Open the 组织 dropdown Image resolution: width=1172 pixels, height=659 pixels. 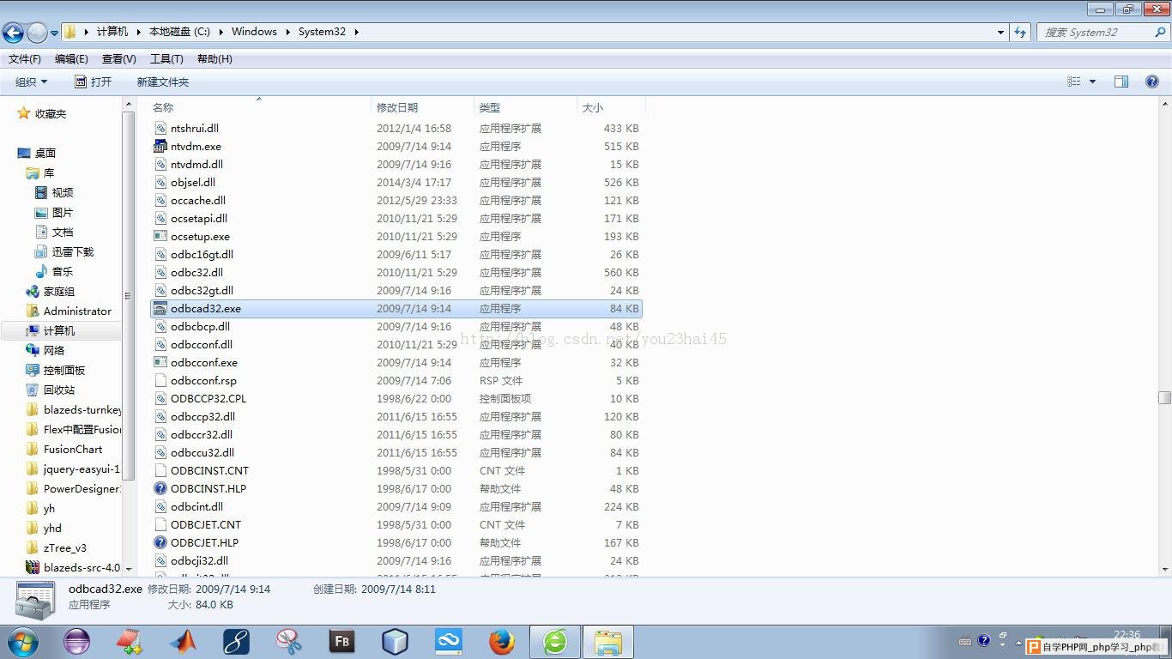(x=32, y=82)
